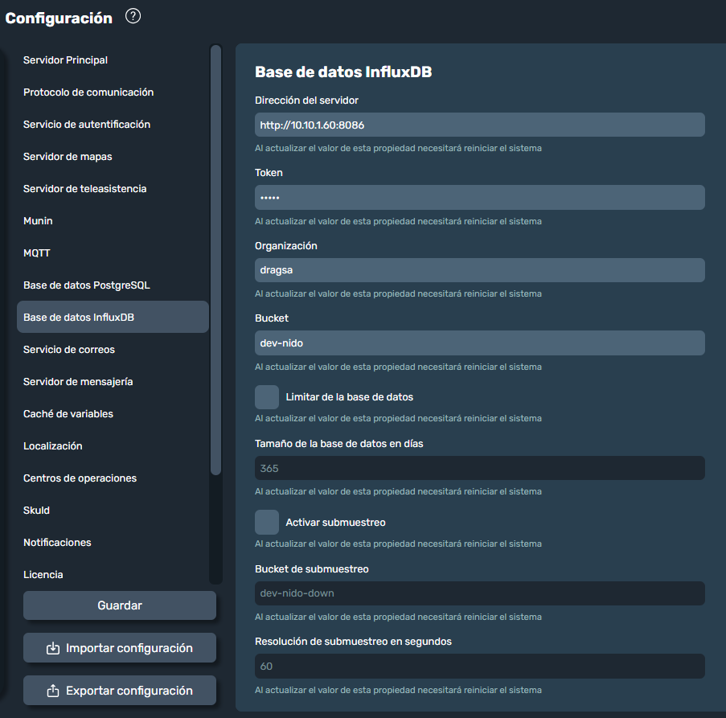Click the import icon in Importar configuración
726x718 pixels.
pos(53,648)
